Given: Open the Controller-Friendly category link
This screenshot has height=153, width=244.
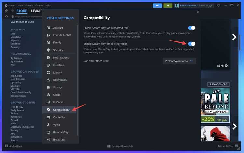Looking at the screenshot, I should tap(21, 92).
